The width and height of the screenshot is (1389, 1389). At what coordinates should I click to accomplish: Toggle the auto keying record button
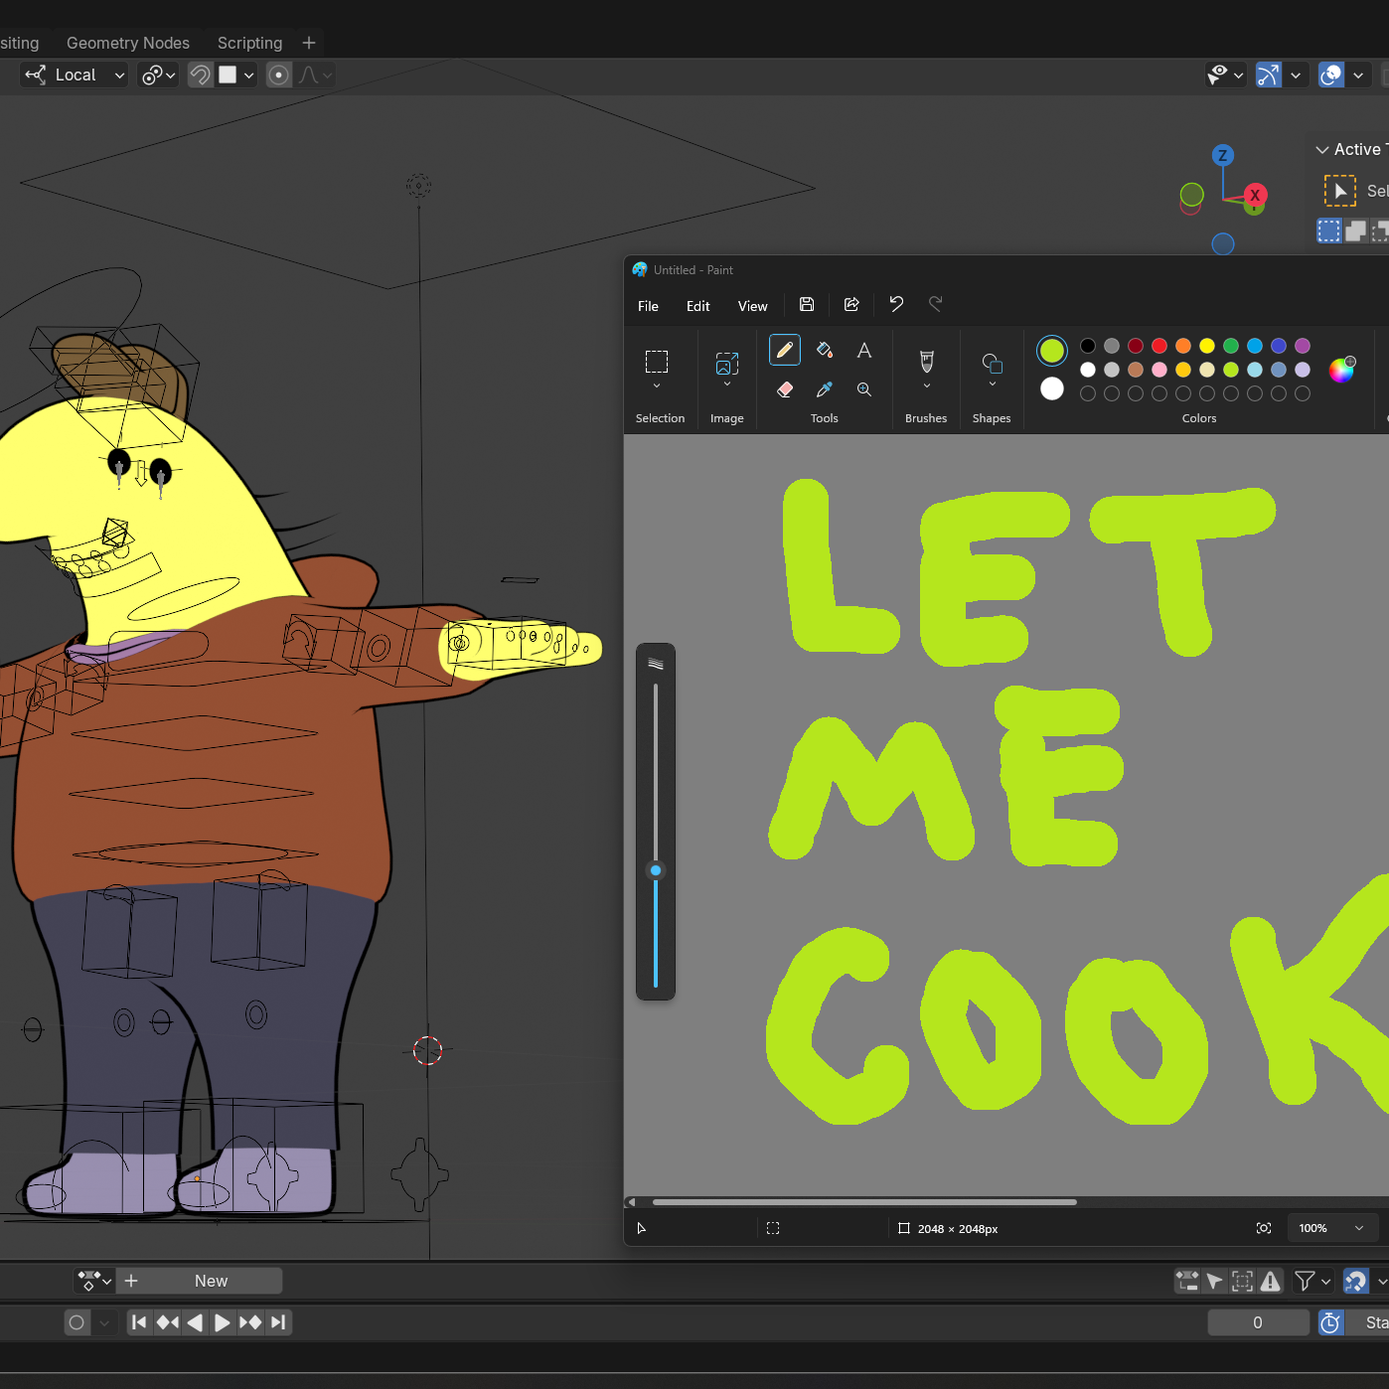click(x=77, y=1322)
